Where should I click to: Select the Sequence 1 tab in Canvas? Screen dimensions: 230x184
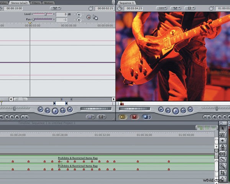[x=126, y=3]
